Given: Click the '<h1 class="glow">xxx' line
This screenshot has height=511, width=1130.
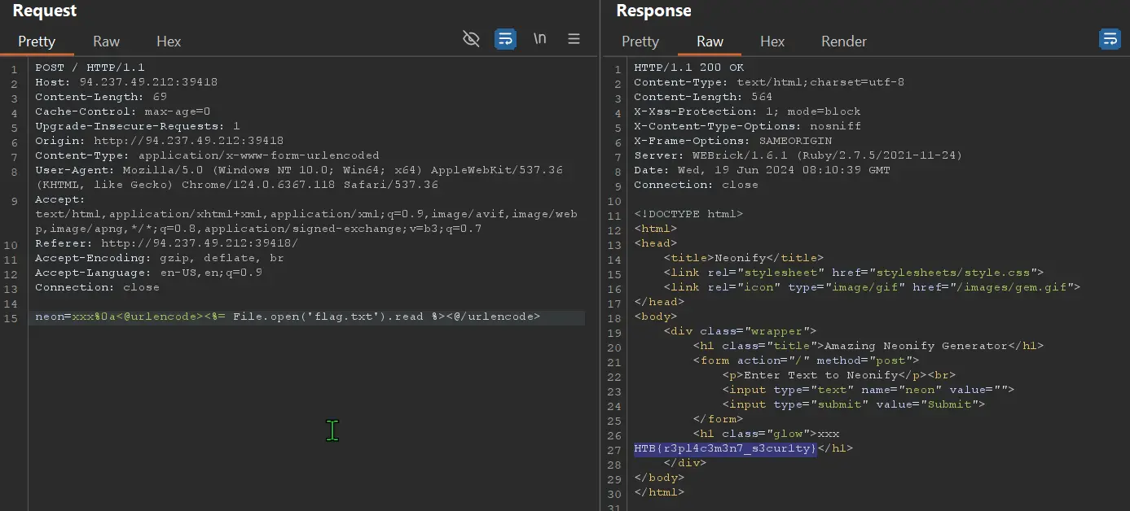Looking at the screenshot, I should [x=766, y=434].
